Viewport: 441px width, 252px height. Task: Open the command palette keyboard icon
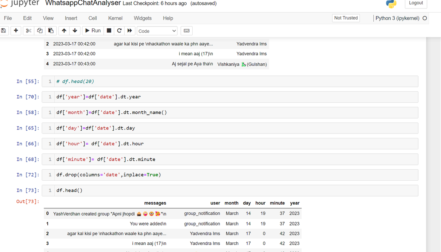[x=186, y=31]
